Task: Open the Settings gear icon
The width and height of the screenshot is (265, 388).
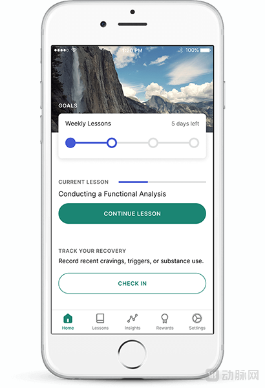Action: pos(197,318)
